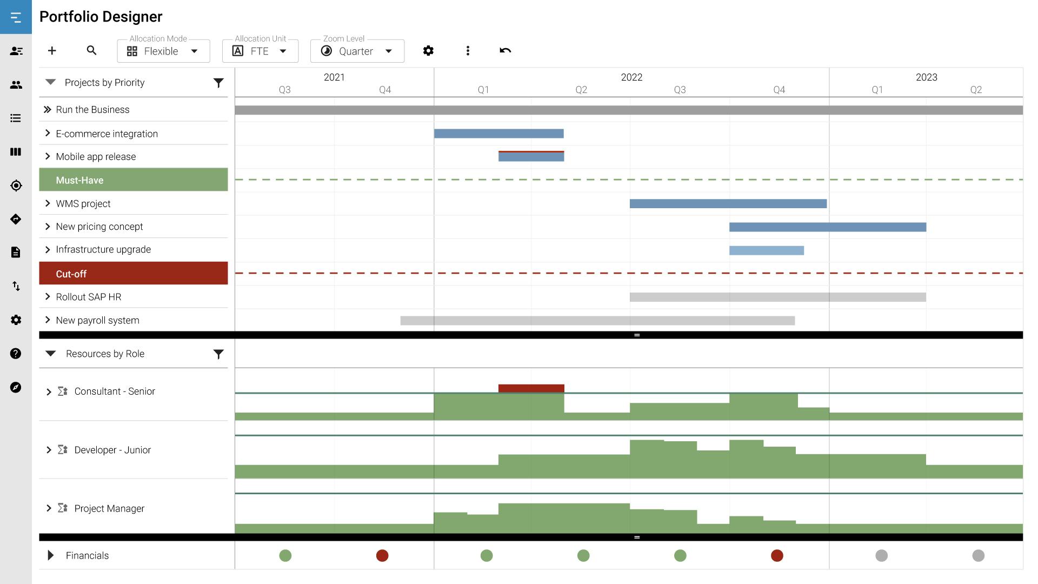Click the overflow menu three-dot icon
The height and width of the screenshot is (584, 1038).
pos(467,51)
